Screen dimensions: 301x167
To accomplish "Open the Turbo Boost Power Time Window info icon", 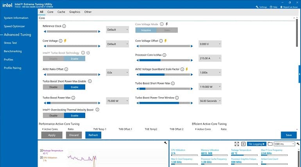I will click(x=177, y=98).
